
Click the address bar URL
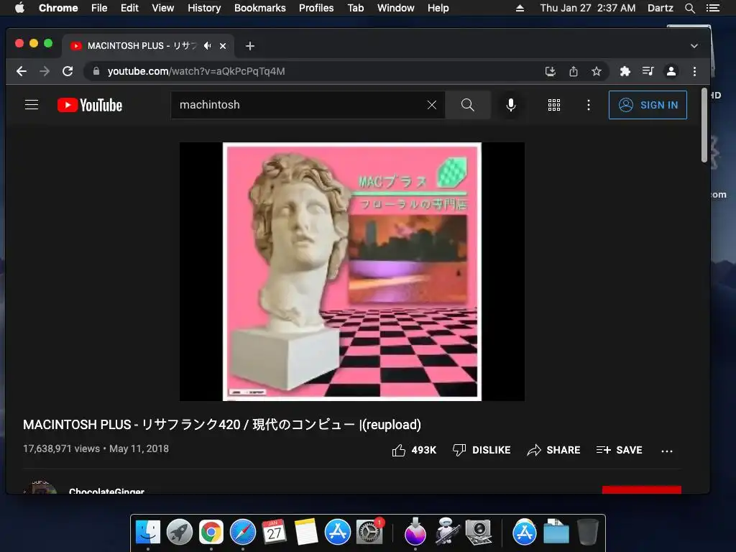196,71
